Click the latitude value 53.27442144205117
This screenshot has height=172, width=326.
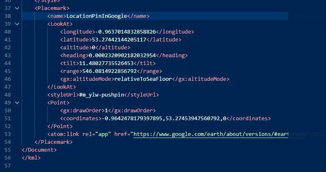tap(119, 40)
